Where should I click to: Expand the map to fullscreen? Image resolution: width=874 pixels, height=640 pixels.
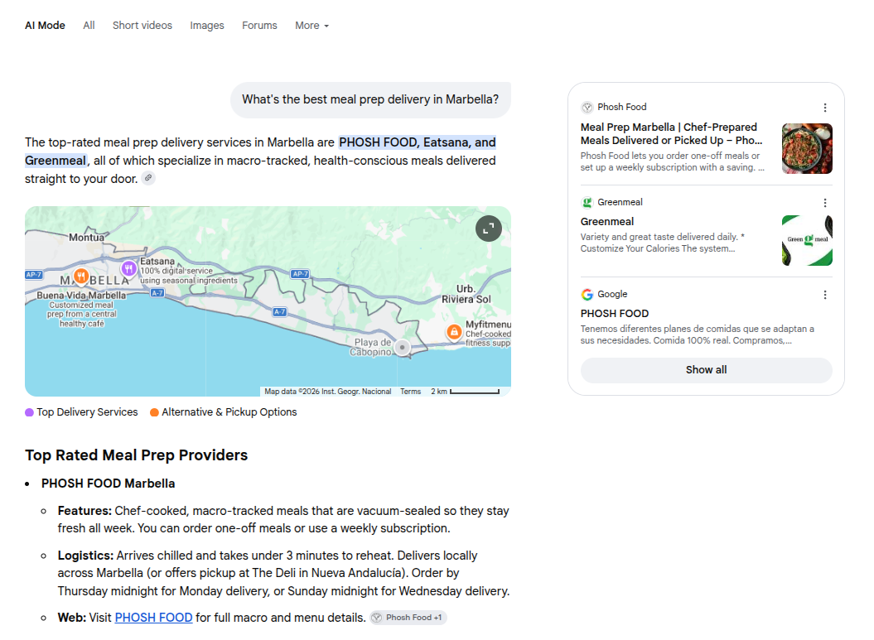[x=488, y=229]
